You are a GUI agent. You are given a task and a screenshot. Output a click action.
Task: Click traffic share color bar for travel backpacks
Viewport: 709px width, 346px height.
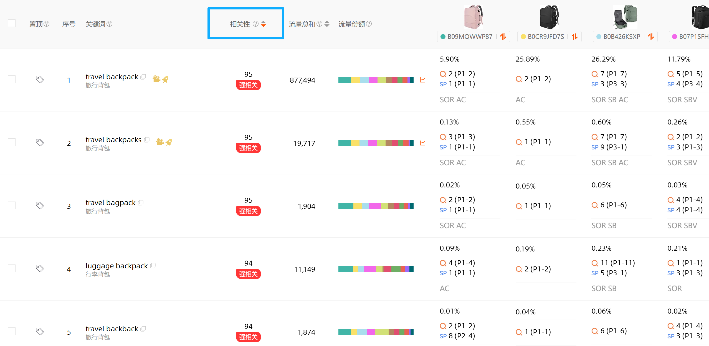(376, 143)
